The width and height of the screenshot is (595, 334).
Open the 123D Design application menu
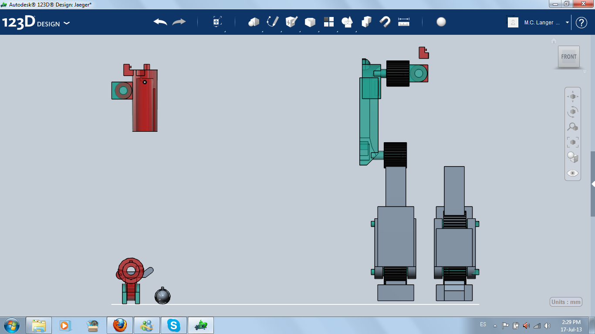[36, 23]
